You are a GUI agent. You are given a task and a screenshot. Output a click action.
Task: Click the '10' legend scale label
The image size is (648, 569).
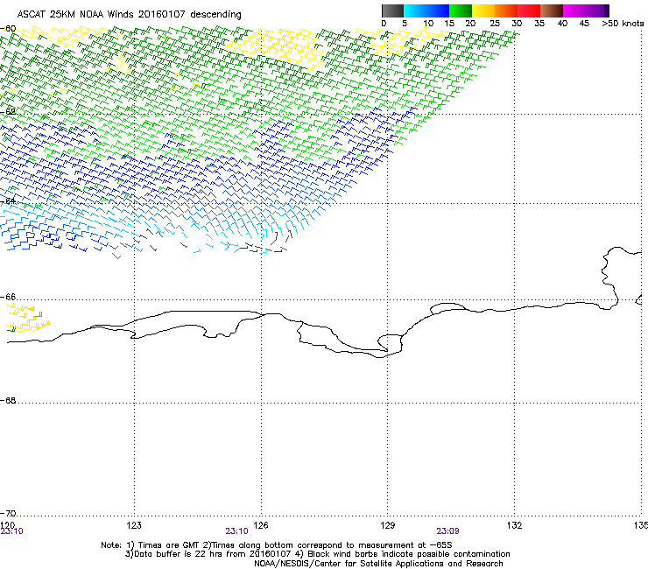point(428,24)
